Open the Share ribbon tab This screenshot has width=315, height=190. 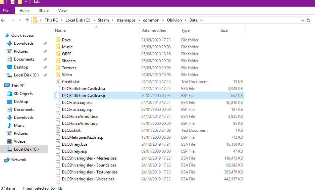44,11
